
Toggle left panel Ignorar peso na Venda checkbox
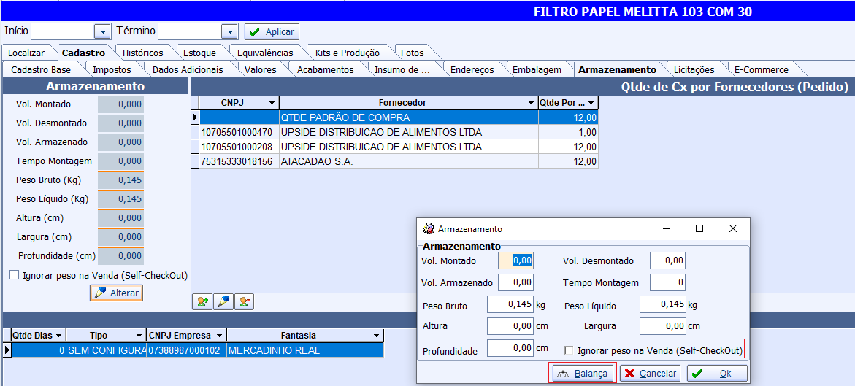15,276
